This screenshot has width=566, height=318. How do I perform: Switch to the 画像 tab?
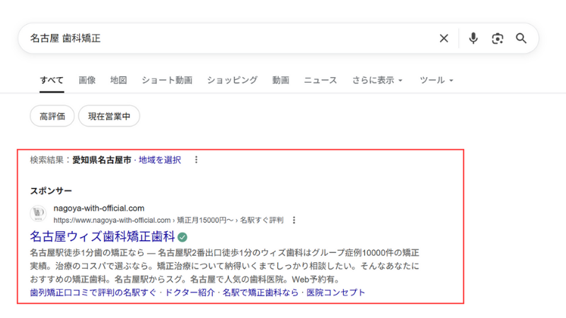pos(87,80)
